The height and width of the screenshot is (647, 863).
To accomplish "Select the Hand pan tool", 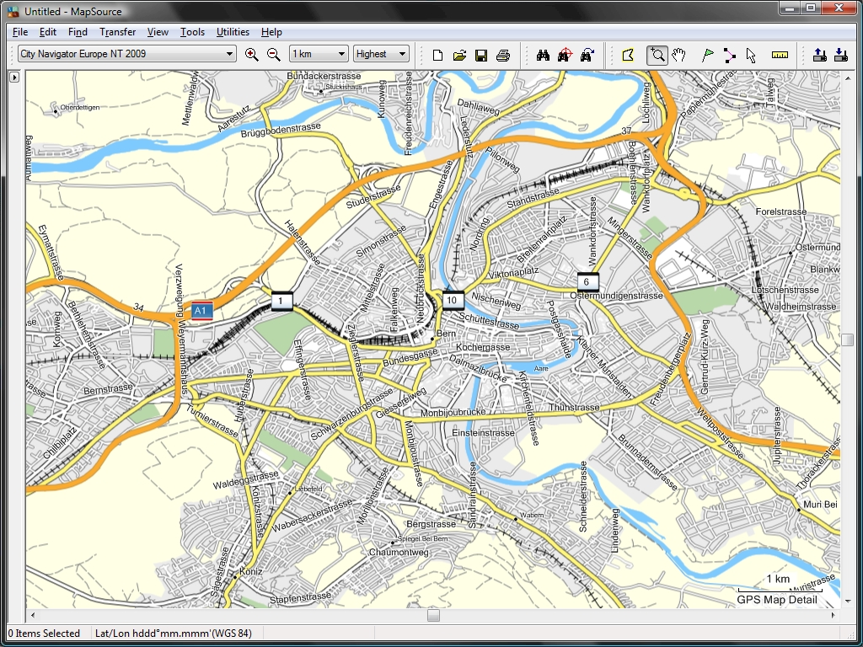I will (679, 55).
